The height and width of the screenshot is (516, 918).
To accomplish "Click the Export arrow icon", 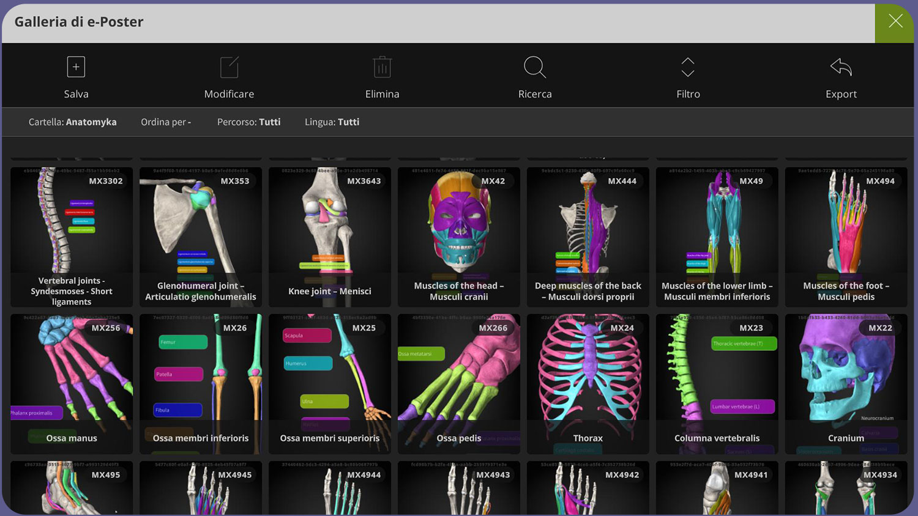I will pyautogui.click(x=841, y=67).
